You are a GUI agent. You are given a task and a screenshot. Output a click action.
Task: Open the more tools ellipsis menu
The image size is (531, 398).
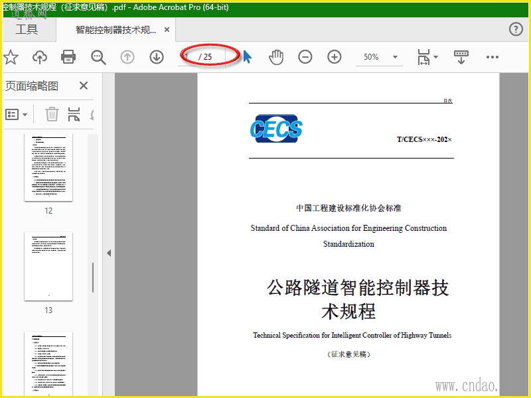click(x=492, y=57)
